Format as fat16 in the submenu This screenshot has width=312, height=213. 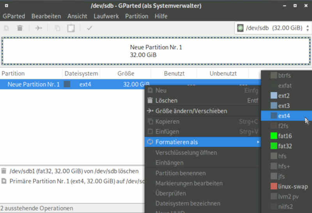(x=287, y=136)
